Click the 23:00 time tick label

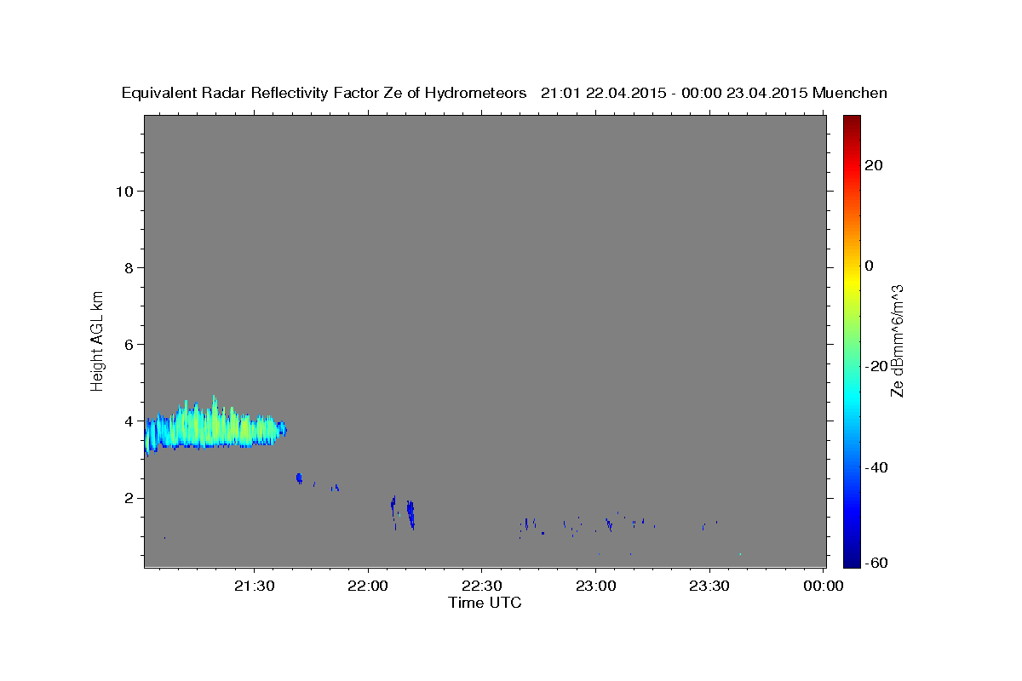(x=596, y=587)
